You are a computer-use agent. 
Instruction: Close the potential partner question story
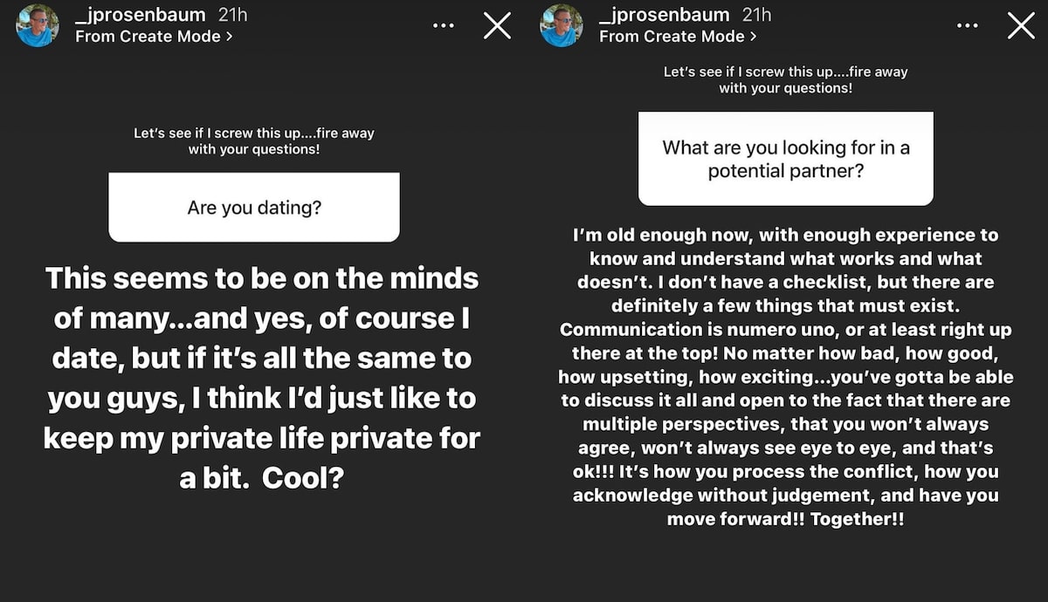[1021, 26]
